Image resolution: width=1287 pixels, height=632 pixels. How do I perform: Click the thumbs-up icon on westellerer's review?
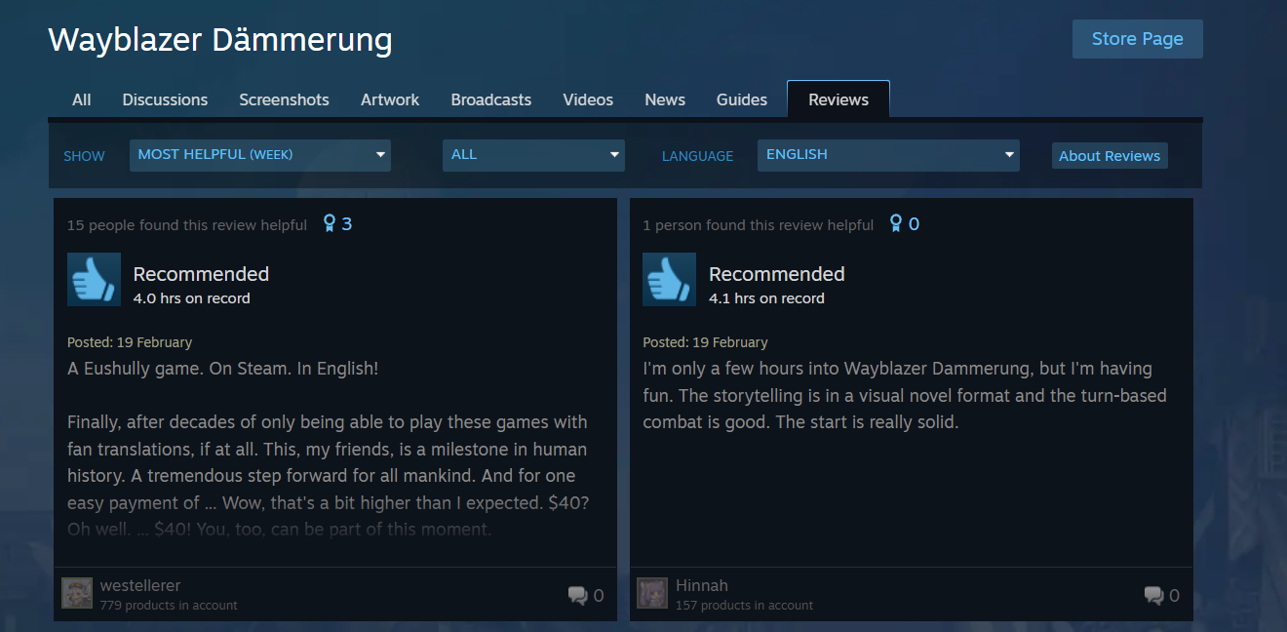point(94,279)
